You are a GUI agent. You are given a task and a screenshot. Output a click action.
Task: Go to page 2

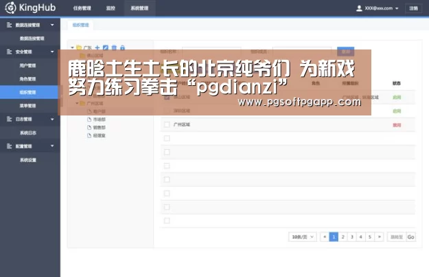[x=343, y=236]
